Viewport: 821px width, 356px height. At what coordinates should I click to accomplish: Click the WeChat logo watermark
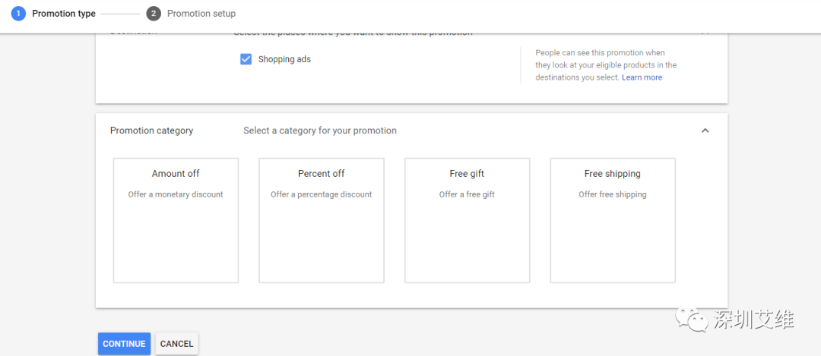pyautogui.click(x=693, y=319)
